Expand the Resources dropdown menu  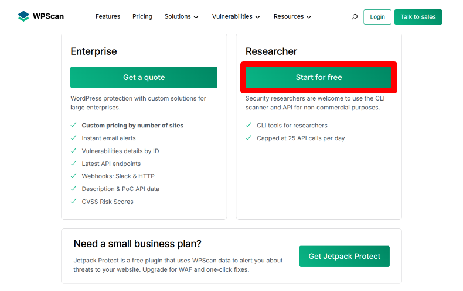[292, 16]
